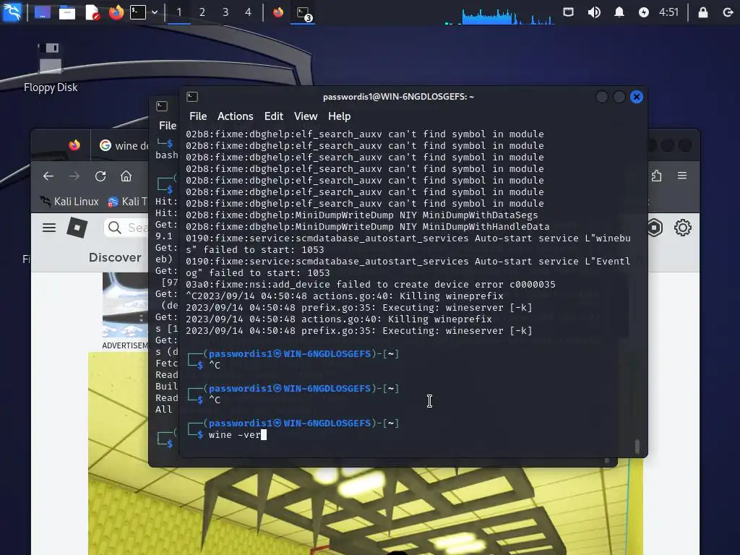This screenshot has width=740, height=555.
Task: Open Firefox extensions puzzle icon
Action: [x=656, y=176]
